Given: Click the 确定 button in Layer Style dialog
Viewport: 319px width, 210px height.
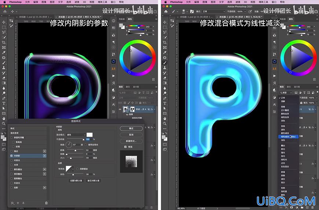Looking at the screenshot, I should point(131,128).
